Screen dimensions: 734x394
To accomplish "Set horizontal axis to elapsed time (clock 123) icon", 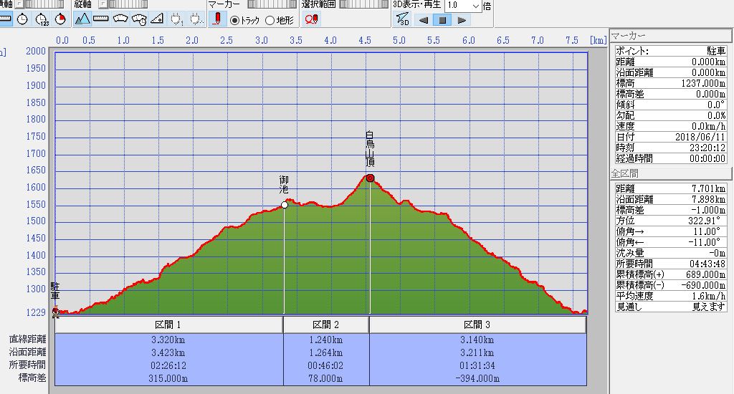I will [42, 19].
